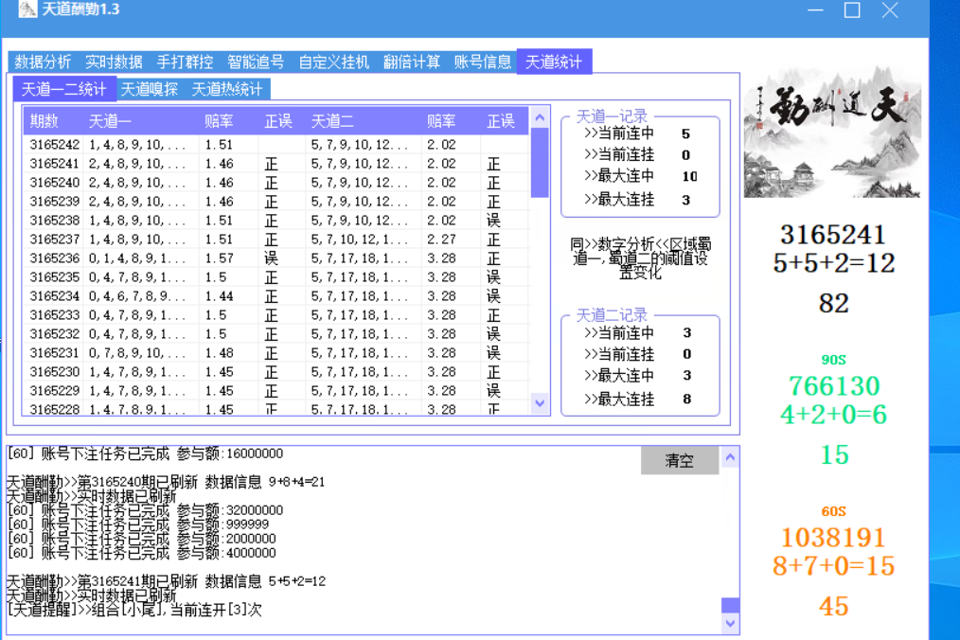960x640 pixels.
Task: Switch to the 账号信息 tab
Action: (x=483, y=62)
